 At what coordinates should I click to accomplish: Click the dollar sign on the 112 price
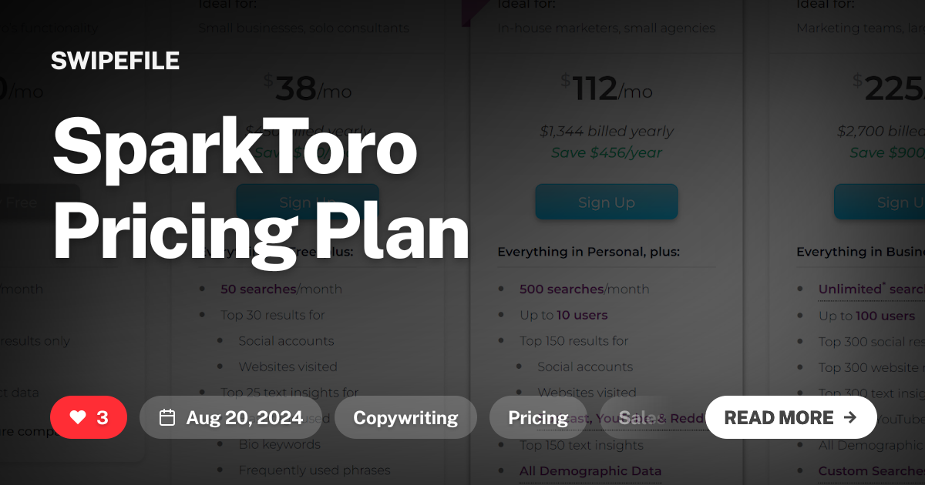click(x=563, y=79)
